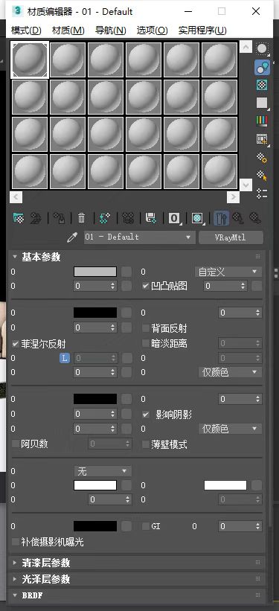Open the 实用程序(U) menu
This screenshot has width=279, height=611.
pyautogui.click(x=202, y=30)
